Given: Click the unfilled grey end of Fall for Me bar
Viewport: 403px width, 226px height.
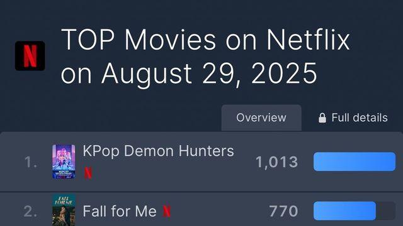Looking at the screenshot, I should [x=385, y=211].
